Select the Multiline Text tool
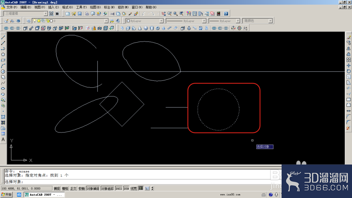 3,140
